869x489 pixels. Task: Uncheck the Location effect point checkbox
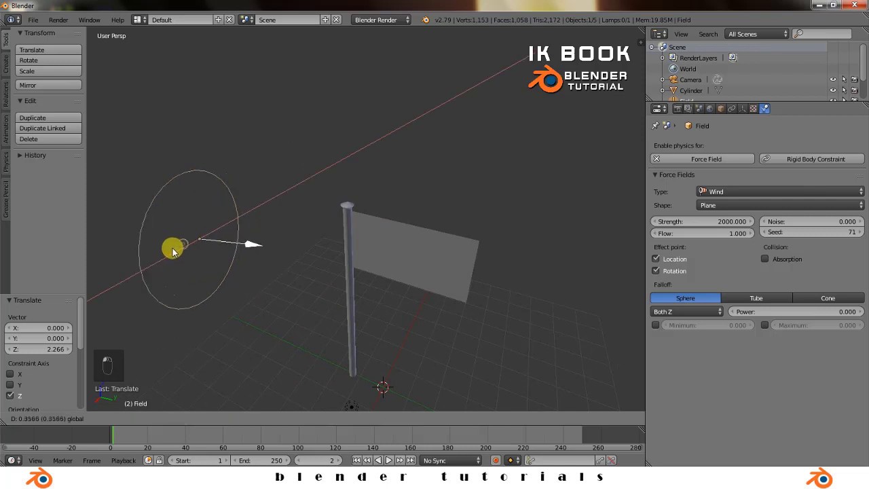tap(656, 259)
